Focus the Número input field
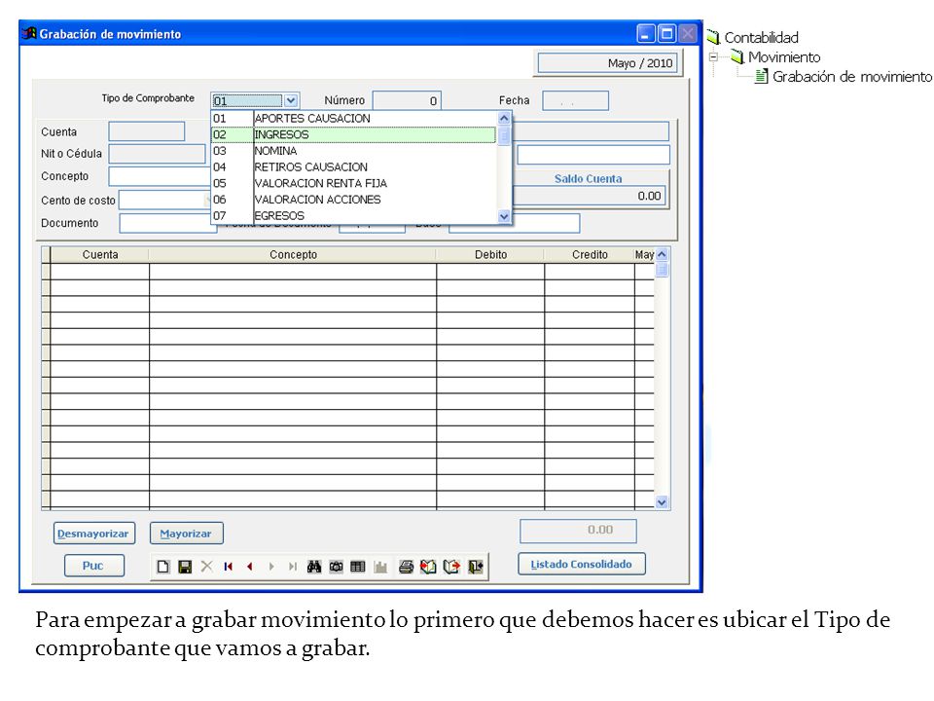This screenshot has width=934, height=701. 407,100
